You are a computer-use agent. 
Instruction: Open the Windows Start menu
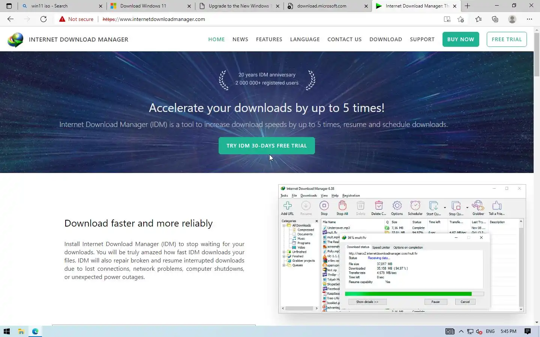[x=7, y=331]
